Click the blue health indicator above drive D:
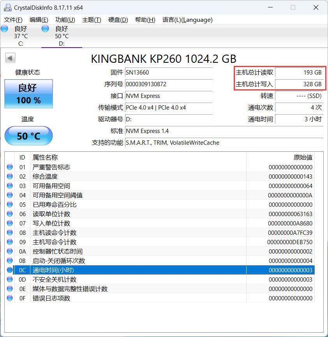328x337 pixels. (x=45, y=28)
